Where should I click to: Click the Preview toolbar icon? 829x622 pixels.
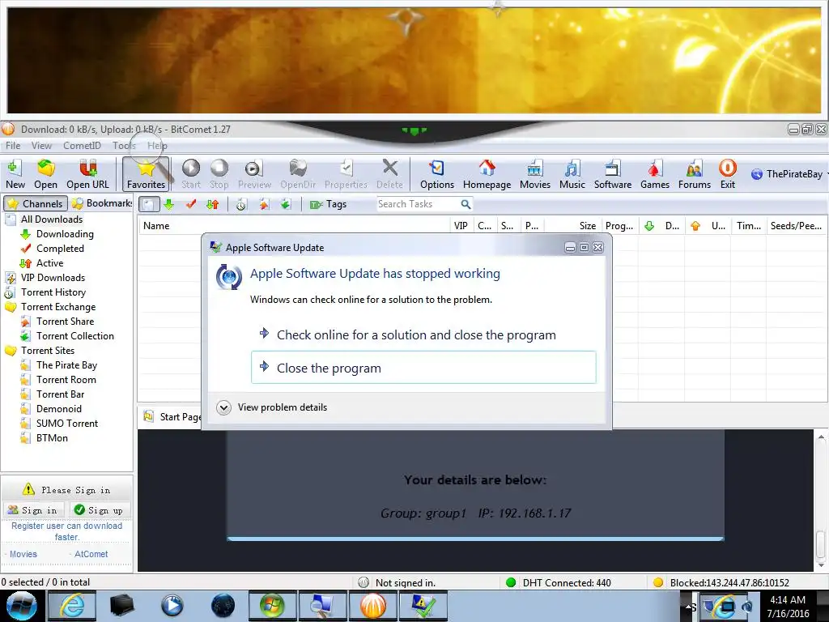pyautogui.click(x=254, y=174)
